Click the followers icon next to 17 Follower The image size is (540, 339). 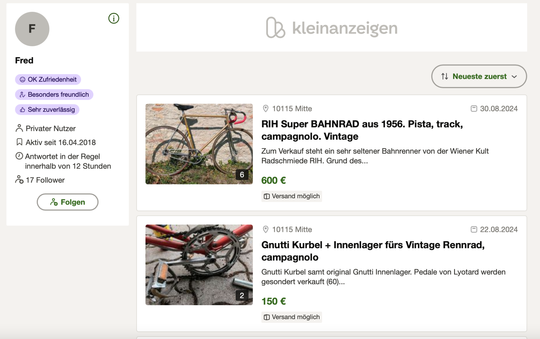[19, 180]
